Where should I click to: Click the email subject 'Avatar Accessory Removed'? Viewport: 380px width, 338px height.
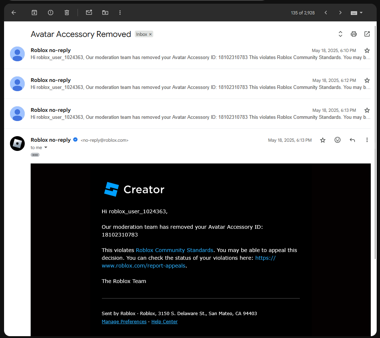81,34
